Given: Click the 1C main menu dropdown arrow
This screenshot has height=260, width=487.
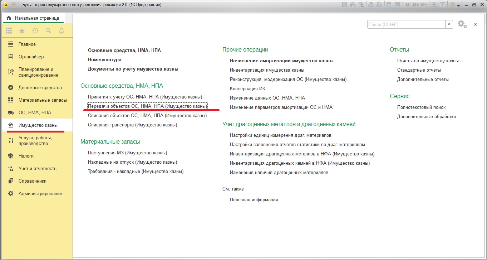Looking at the screenshot, I should point(14,5).
